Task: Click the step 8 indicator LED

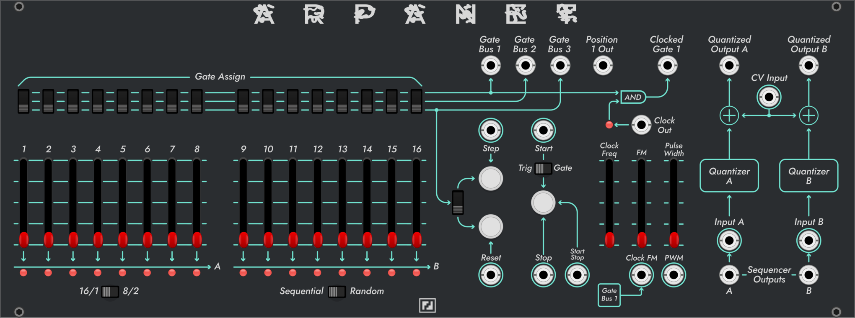Action: click(197, 273)
